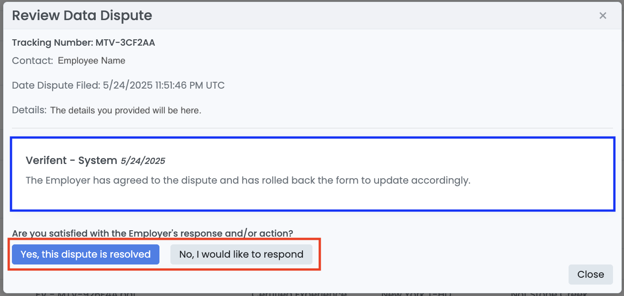Click the "Are you satisfied" question text
Viewport: 624px width, 296px height.
153,233
